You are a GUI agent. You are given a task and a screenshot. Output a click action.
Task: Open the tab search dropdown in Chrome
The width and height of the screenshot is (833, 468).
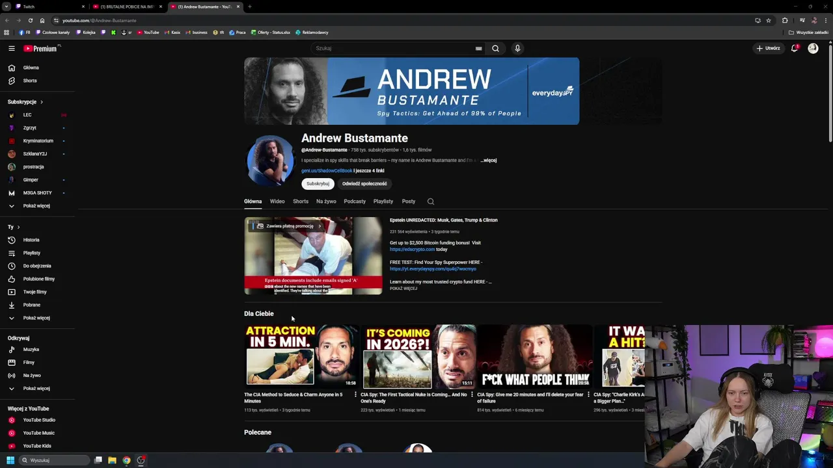click(7, 6)
